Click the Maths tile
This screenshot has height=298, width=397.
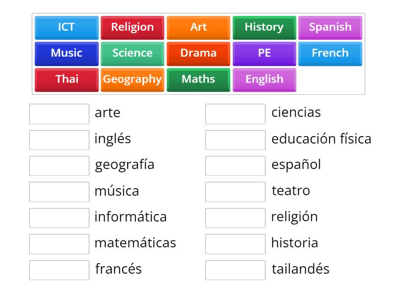click(x=198, y=79)
